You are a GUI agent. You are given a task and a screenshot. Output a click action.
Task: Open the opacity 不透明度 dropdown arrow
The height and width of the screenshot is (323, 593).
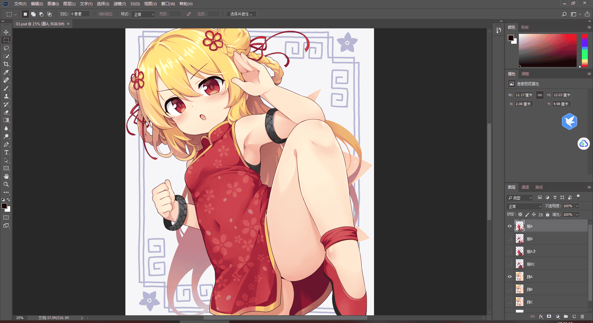pos(577,206)
